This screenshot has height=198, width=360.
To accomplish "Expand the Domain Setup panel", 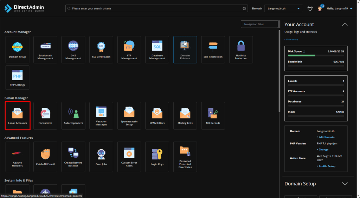I will pos(345,184).
